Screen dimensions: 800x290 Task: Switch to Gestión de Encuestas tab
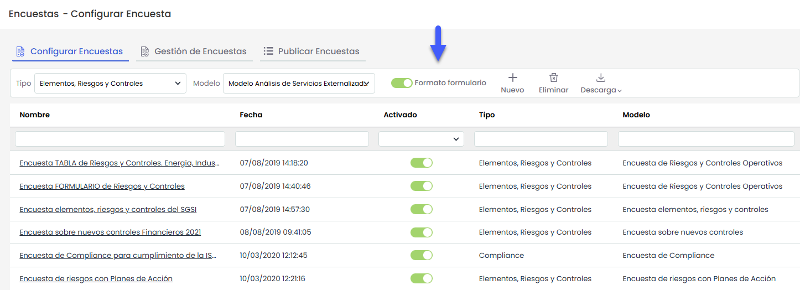click(x=194, y=51)
